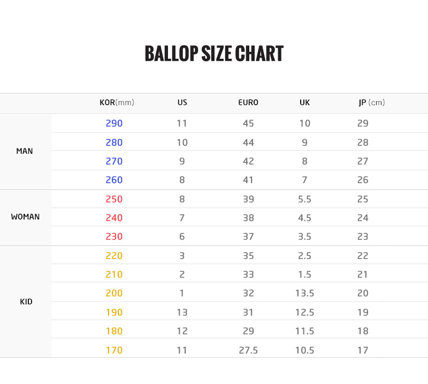This screenshot has width=428, height=384.
Task: Click the US column header
Action: tap(182, 103)
